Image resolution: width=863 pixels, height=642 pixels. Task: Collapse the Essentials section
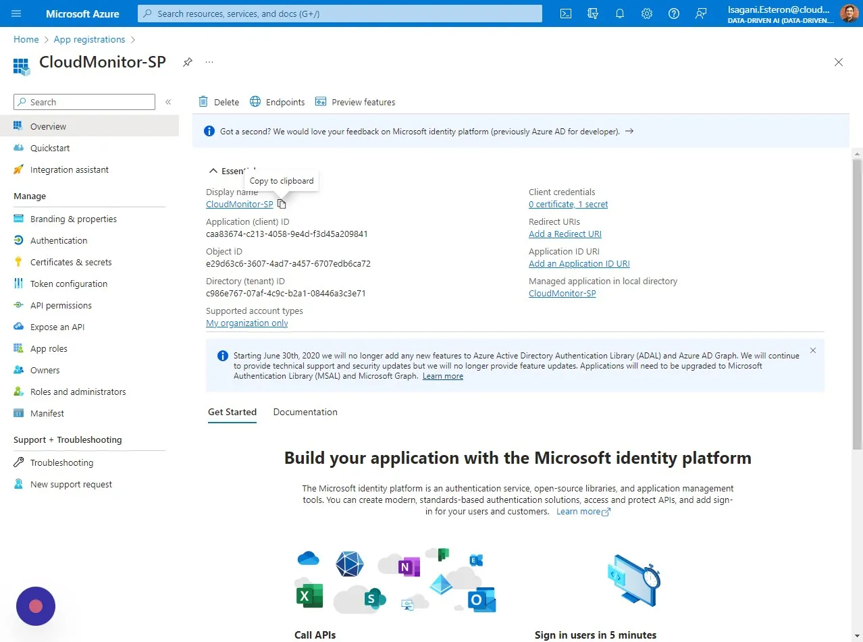coord(213,171)
